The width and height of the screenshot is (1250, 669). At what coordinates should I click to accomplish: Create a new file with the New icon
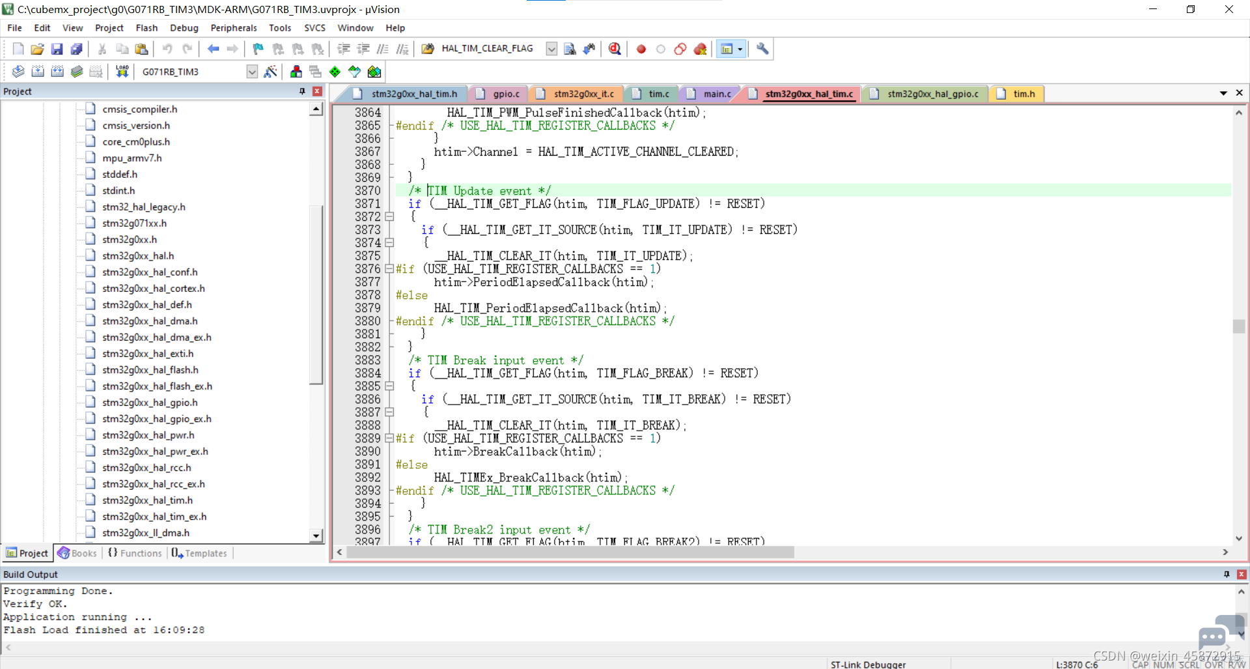(x=18, y=49)
